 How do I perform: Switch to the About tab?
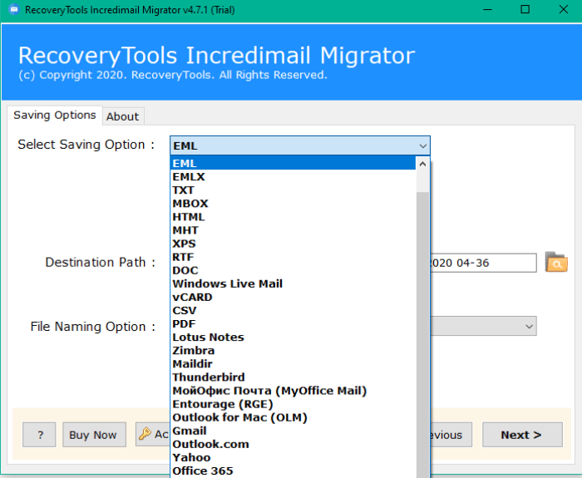point(122,116)
